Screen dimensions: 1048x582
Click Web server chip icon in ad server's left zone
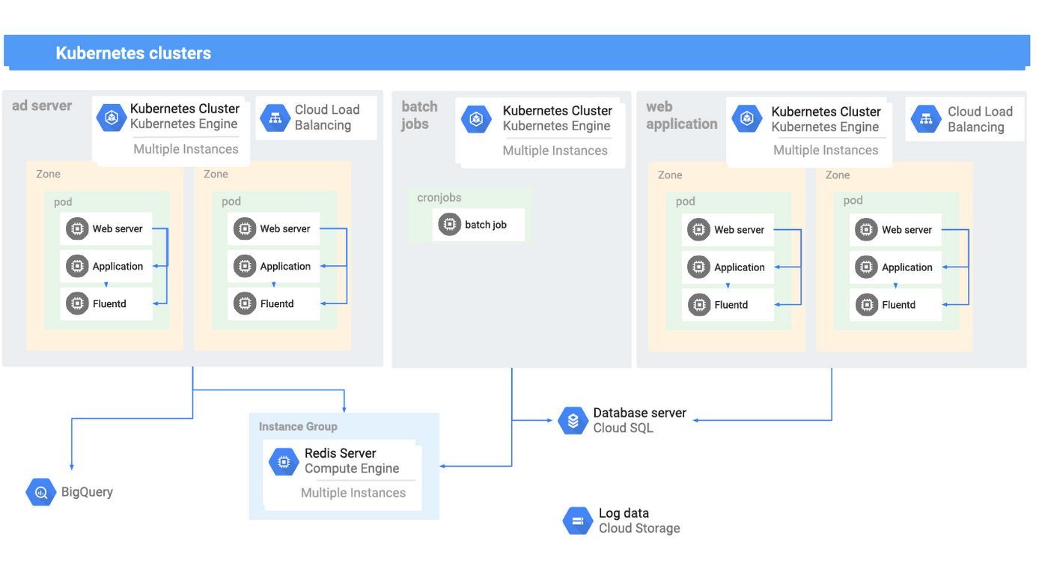77,228
